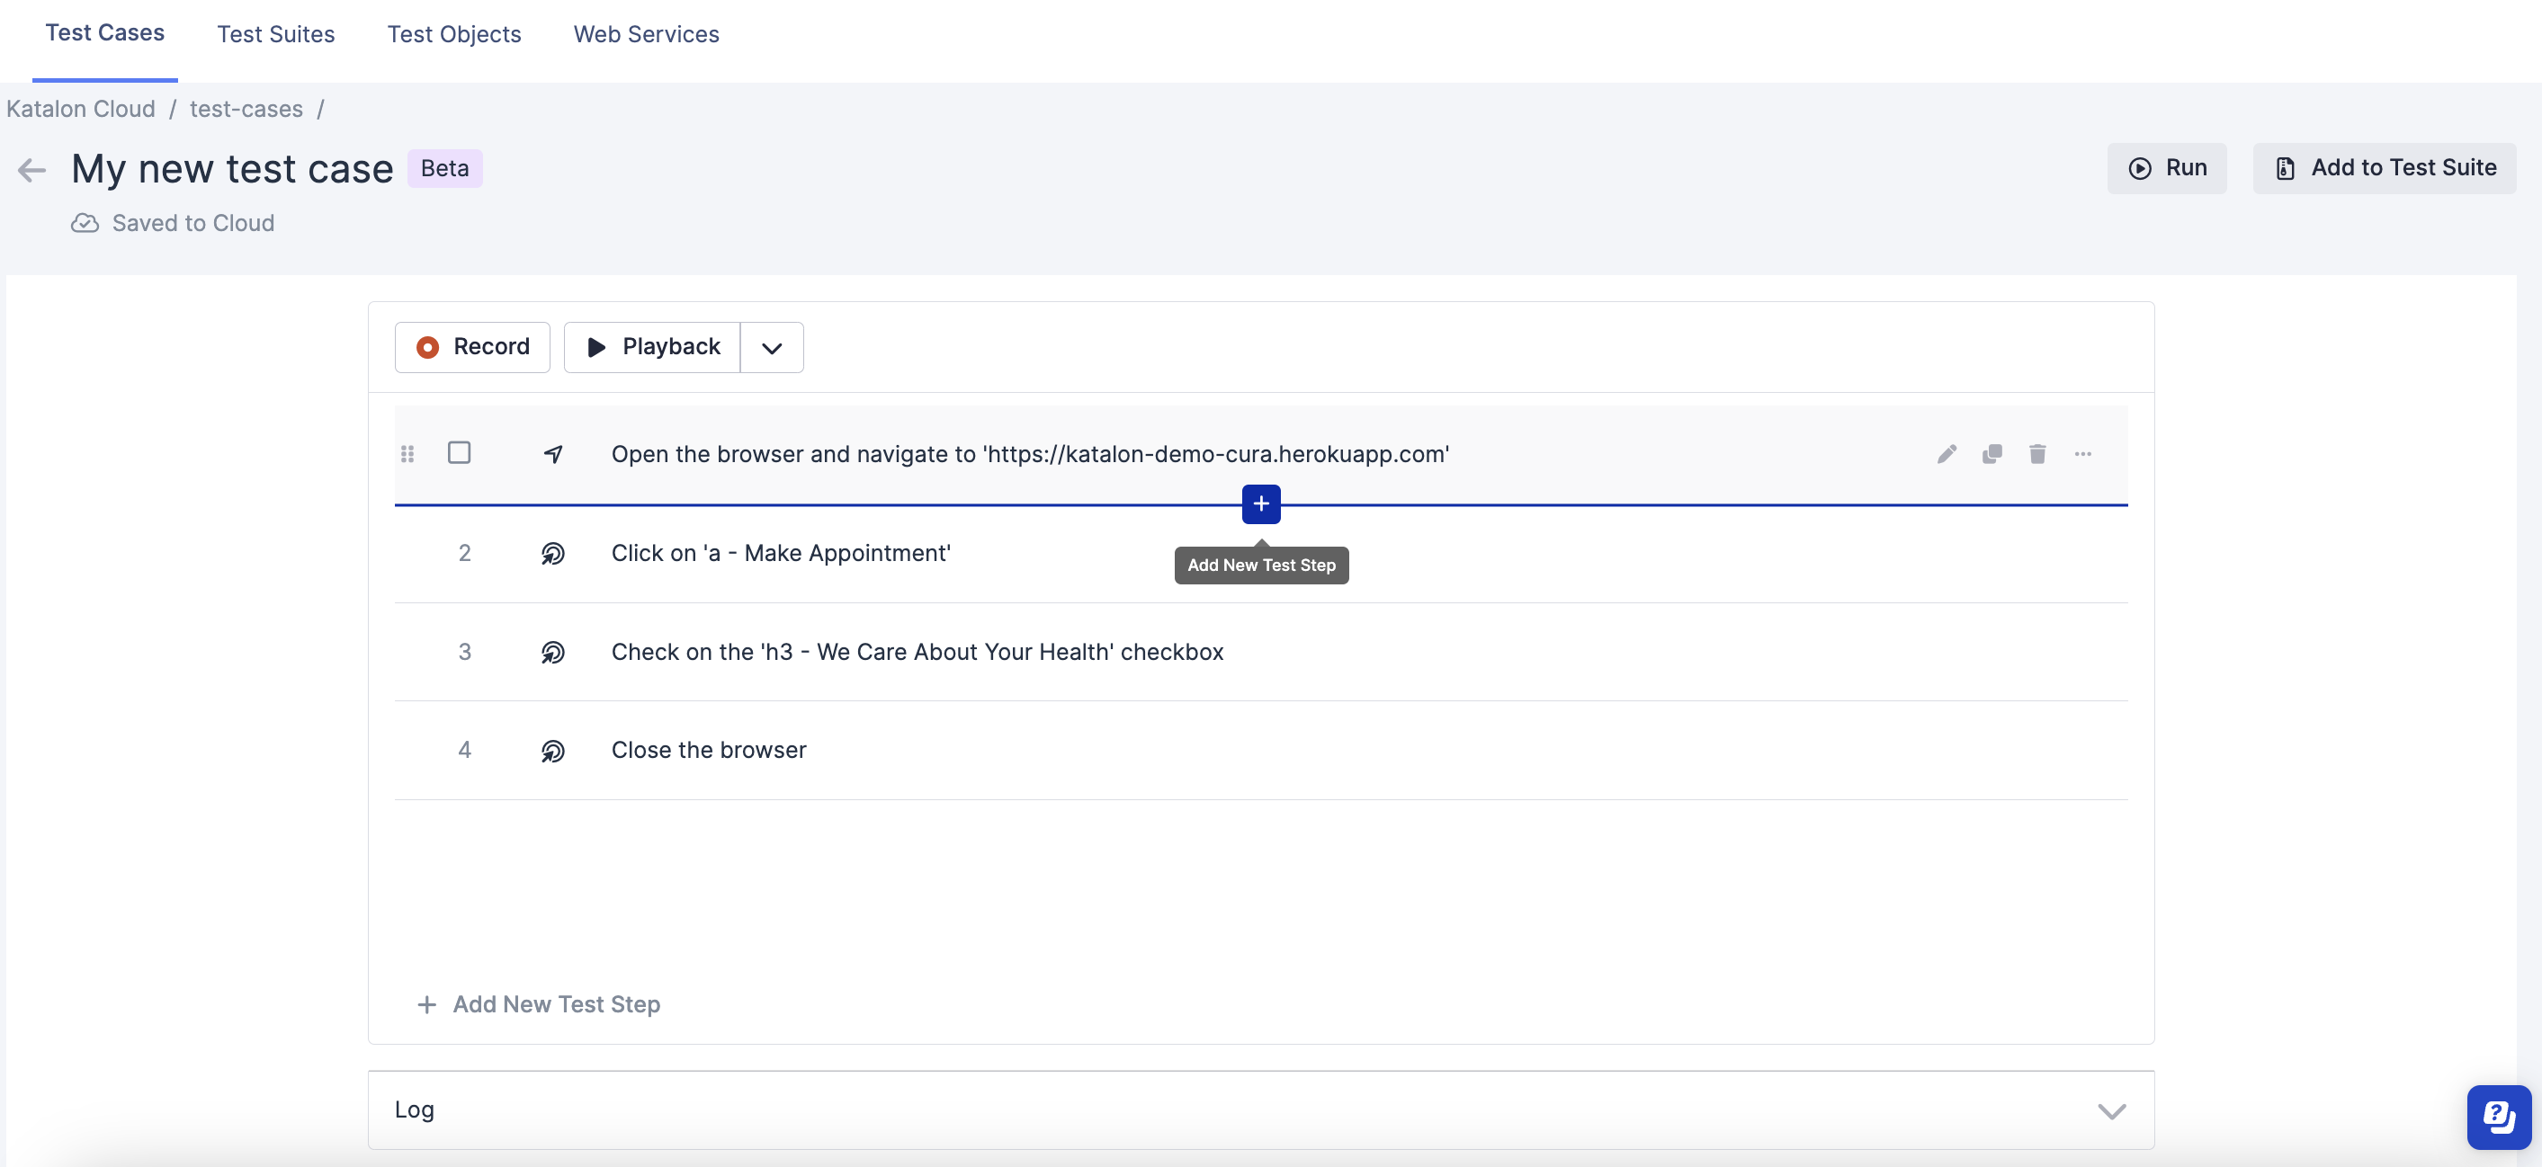Click Add to Test Suite button

coord(2385,167)
